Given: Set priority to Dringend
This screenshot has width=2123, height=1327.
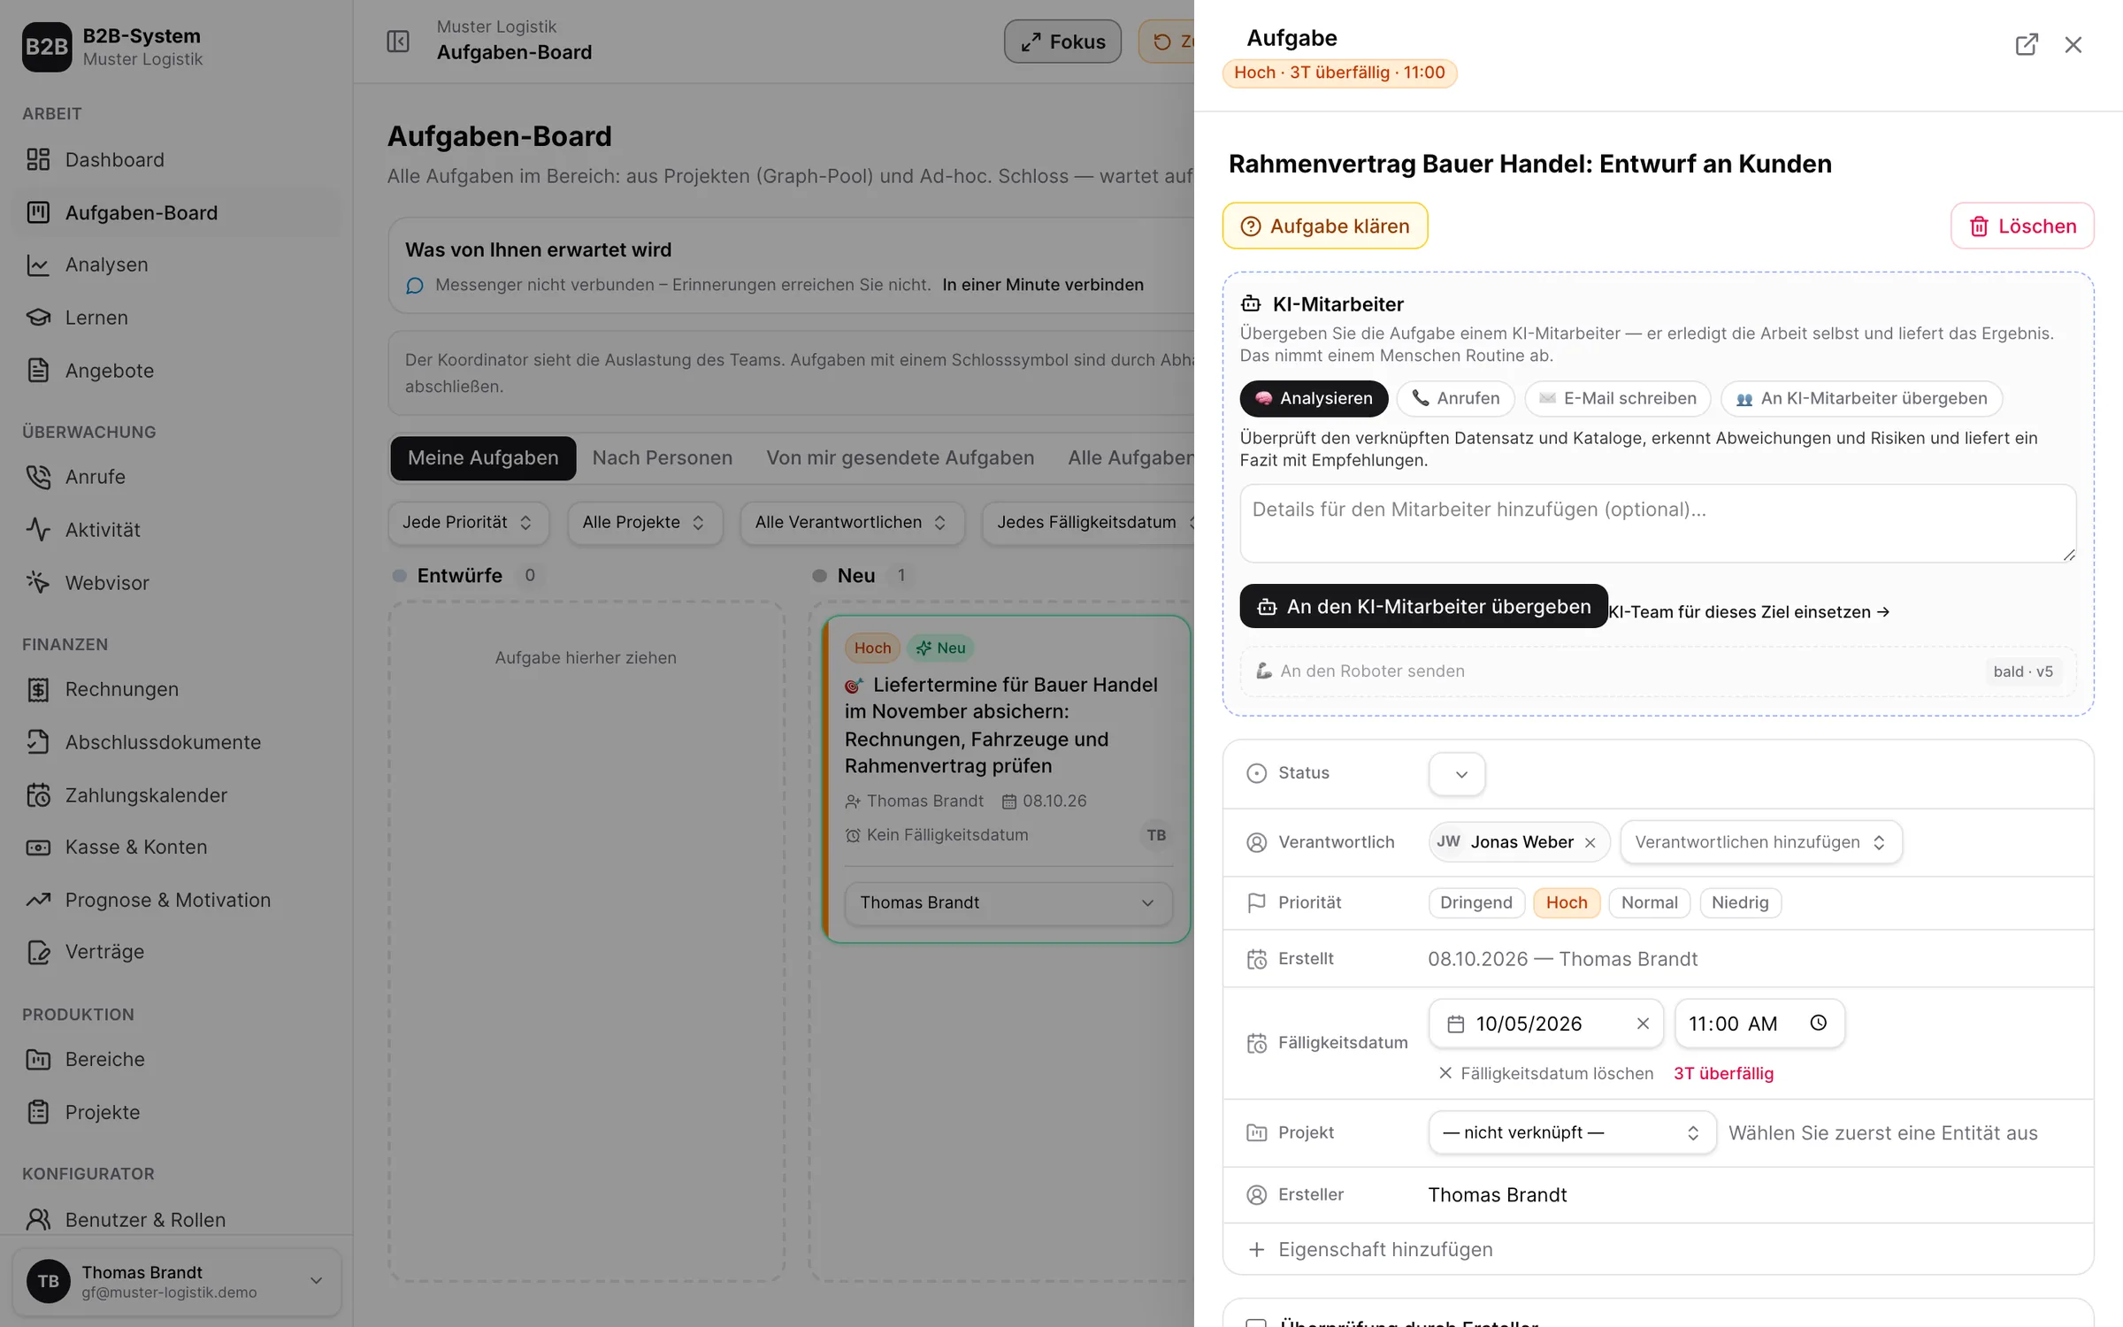Looking at the screenshot, I should coord(1476,902).
